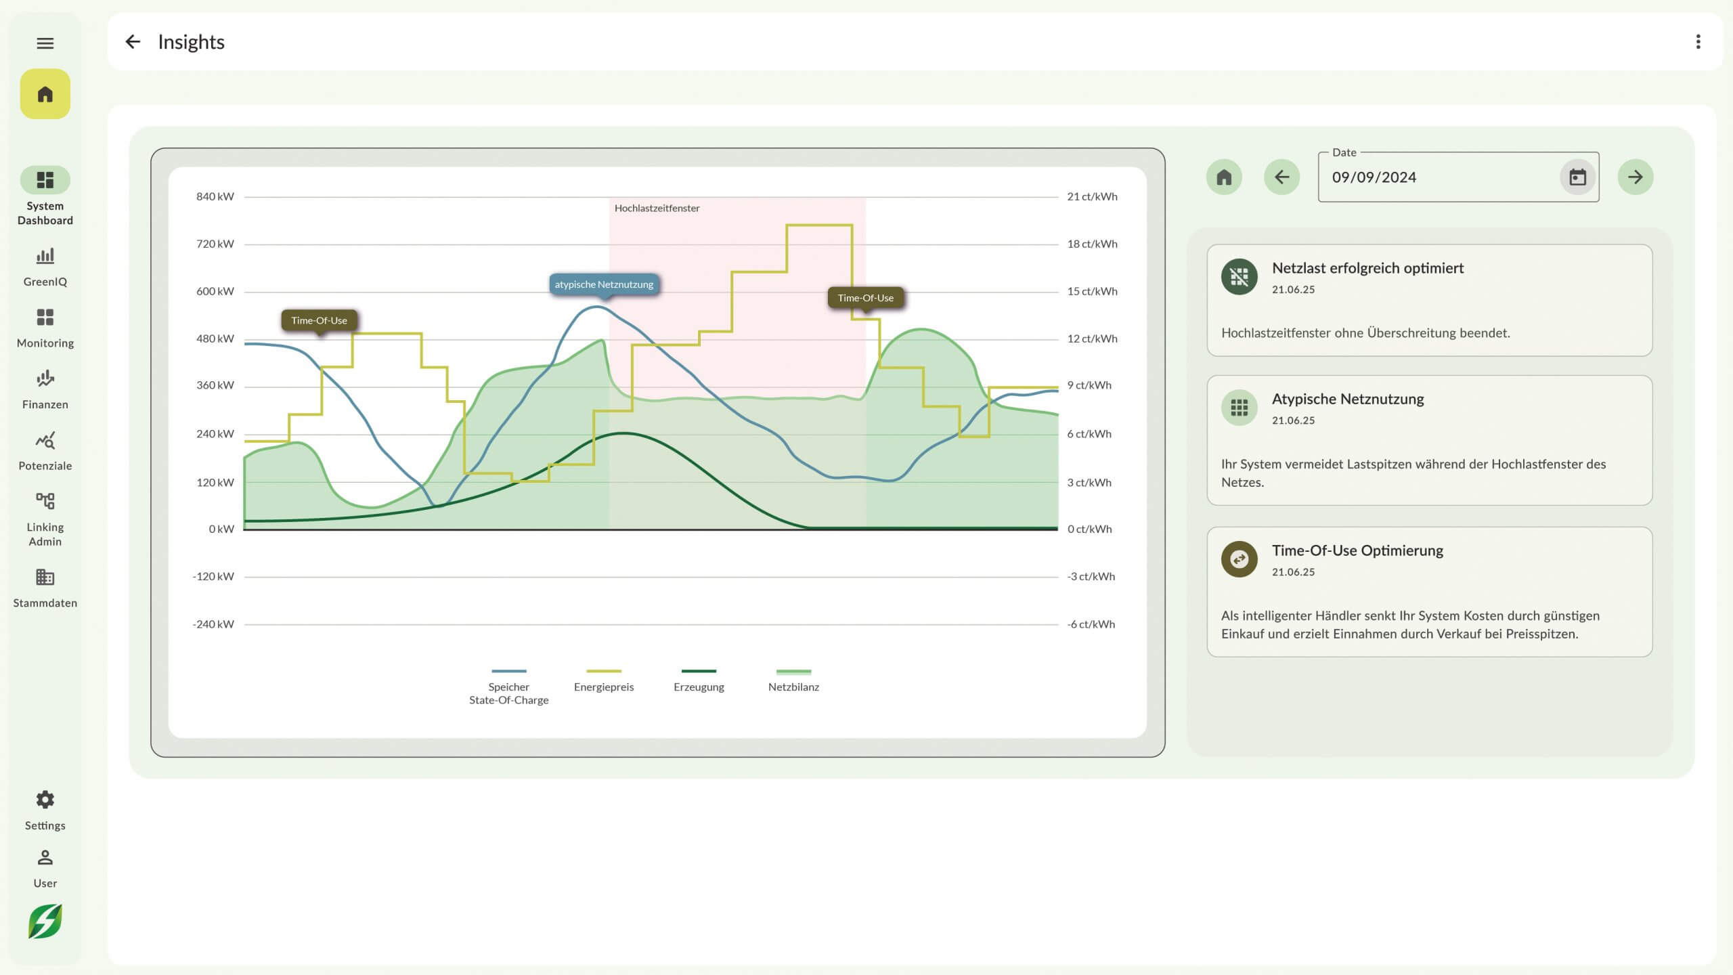Open the GreenIQ section
The height and width of the screenshot is (975, 1733).
pyautogui.click(x=45, y=267)
